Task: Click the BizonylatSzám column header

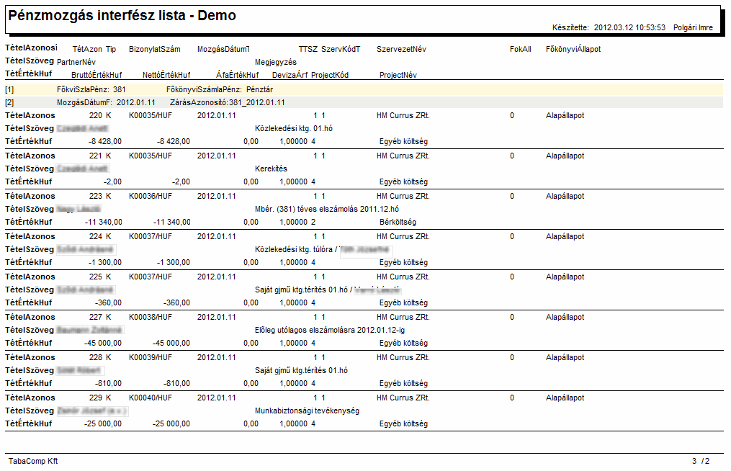Action: pos(155,49)
